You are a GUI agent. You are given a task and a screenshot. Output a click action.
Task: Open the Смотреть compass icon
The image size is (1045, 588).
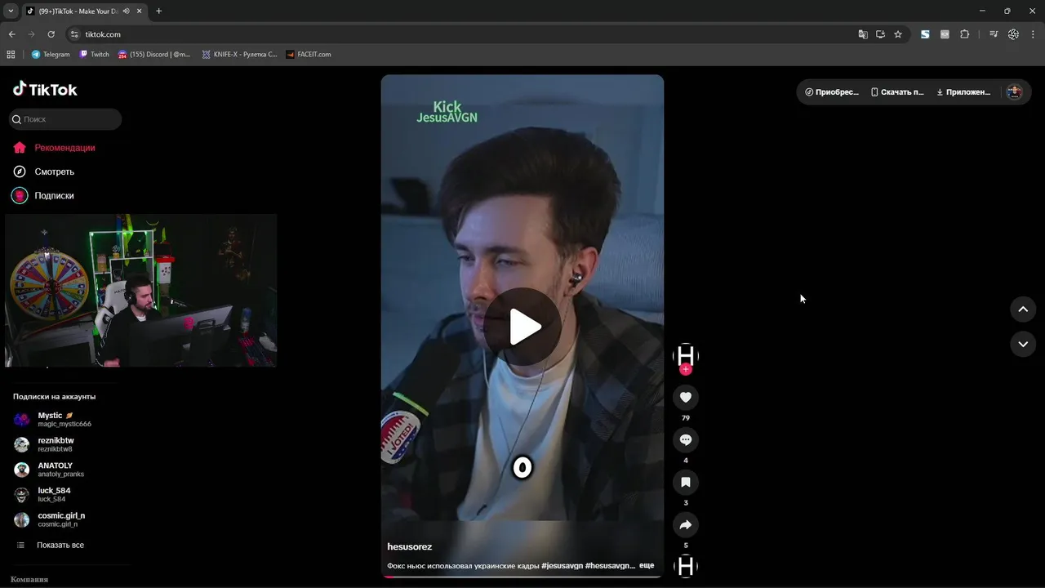20,171
